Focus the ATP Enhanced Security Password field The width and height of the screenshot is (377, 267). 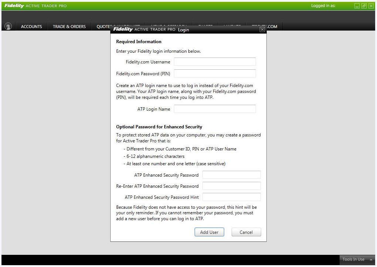pos(231,175)
